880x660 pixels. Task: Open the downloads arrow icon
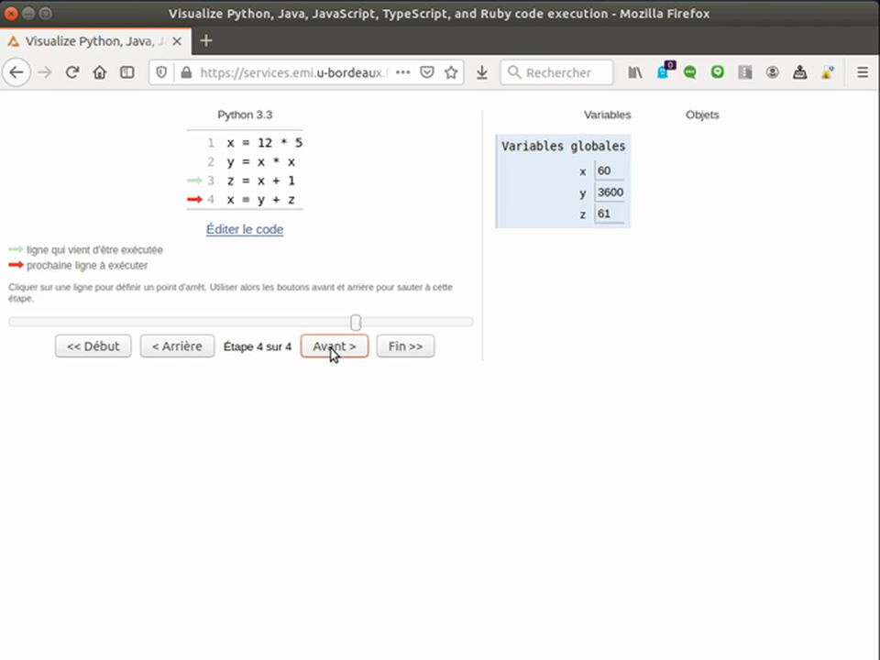click(x=482, y=72)
